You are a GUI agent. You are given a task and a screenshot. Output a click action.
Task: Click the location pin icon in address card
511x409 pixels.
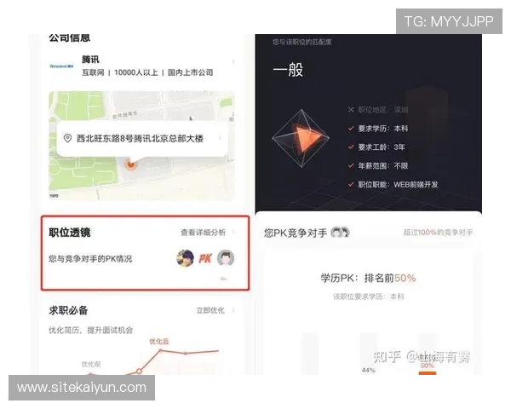[x=67, y=138]
